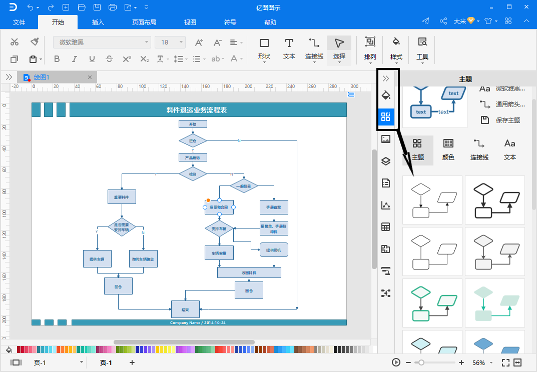Screen dimensions: 537x372
Task: Click the Undo arrow in title bar
Action: [x=30, y=7]
